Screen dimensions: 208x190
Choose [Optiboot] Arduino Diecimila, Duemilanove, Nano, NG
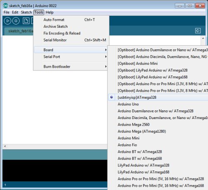coord(158,57)
